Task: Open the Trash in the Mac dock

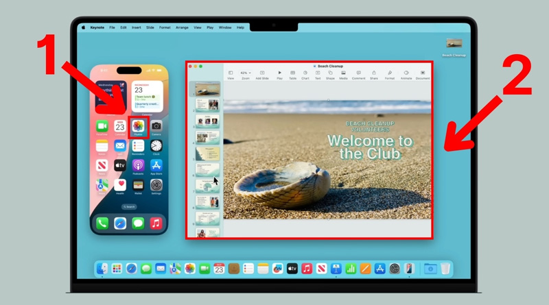Action: (x=445, y=269)
